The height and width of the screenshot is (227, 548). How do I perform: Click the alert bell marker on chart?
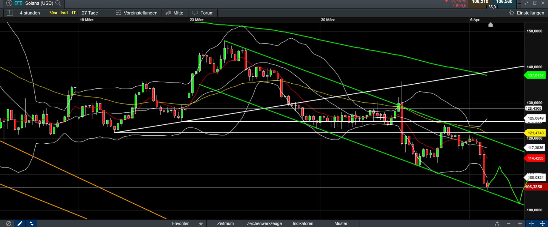coord(491,25)
